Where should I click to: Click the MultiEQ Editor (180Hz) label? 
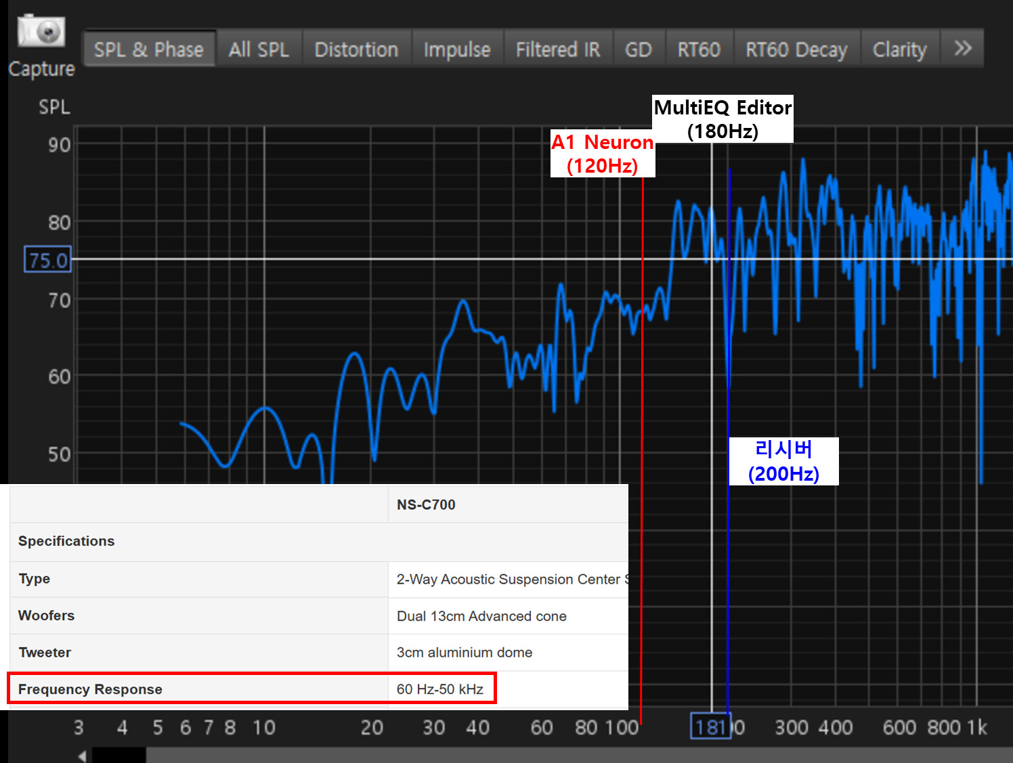[x=723, y=119]
